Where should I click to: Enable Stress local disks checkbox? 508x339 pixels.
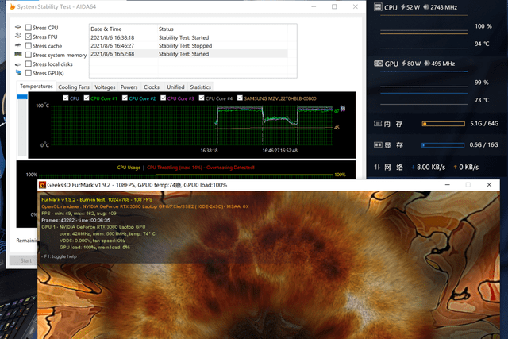pos(29,64)
